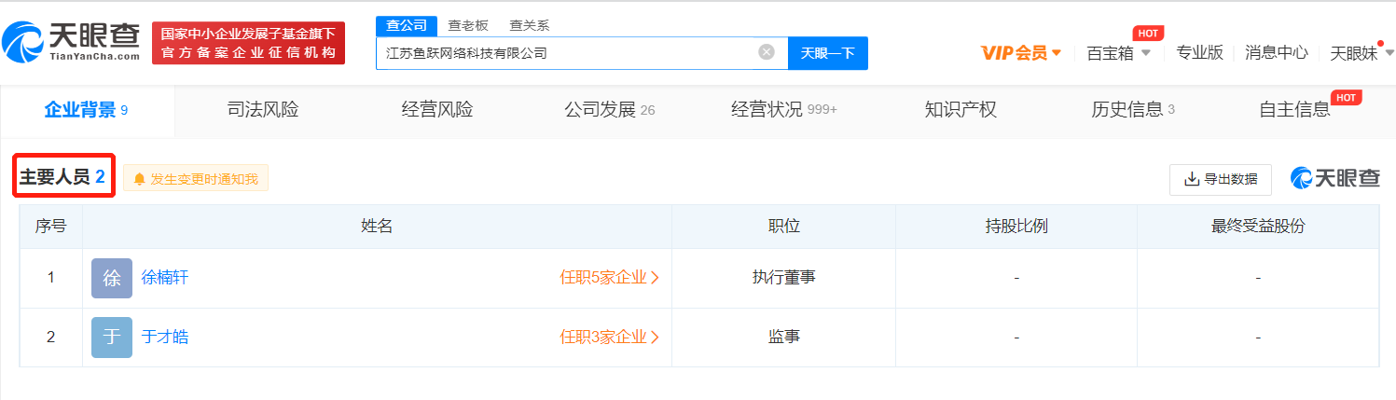The height and width of the screenshot is (400, 1396).
Task: Click the government fund red banner
Action: coord(248,43)
